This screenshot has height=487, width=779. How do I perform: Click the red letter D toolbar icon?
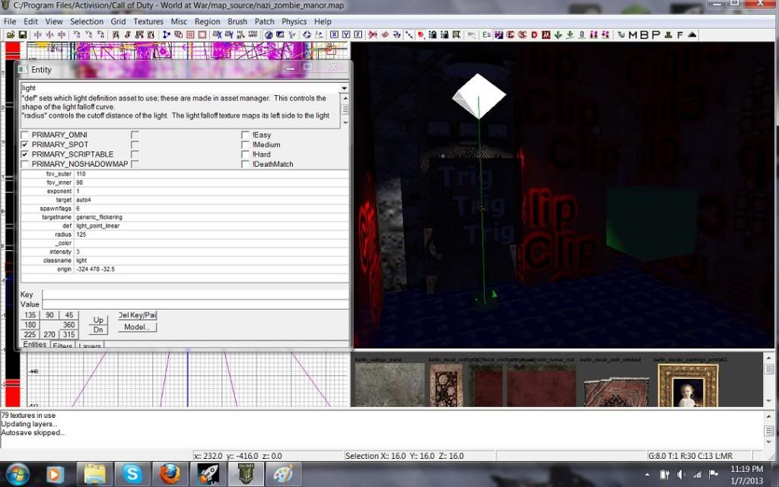pyautogui.click(x=535, y=35)
